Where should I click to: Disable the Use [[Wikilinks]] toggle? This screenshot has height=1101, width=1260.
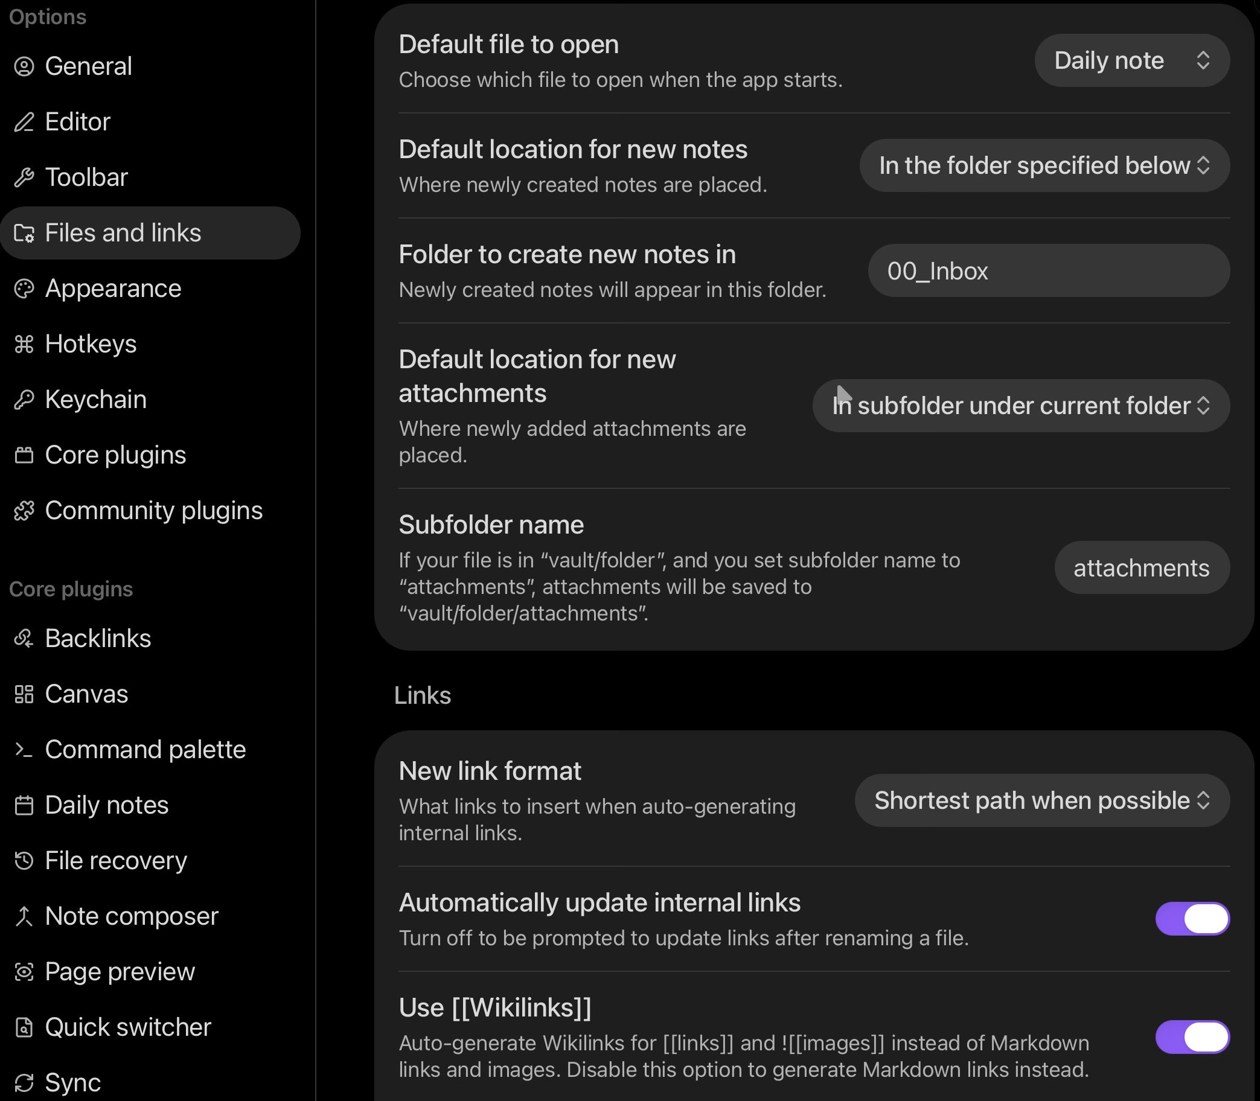coord(1192,1037)
